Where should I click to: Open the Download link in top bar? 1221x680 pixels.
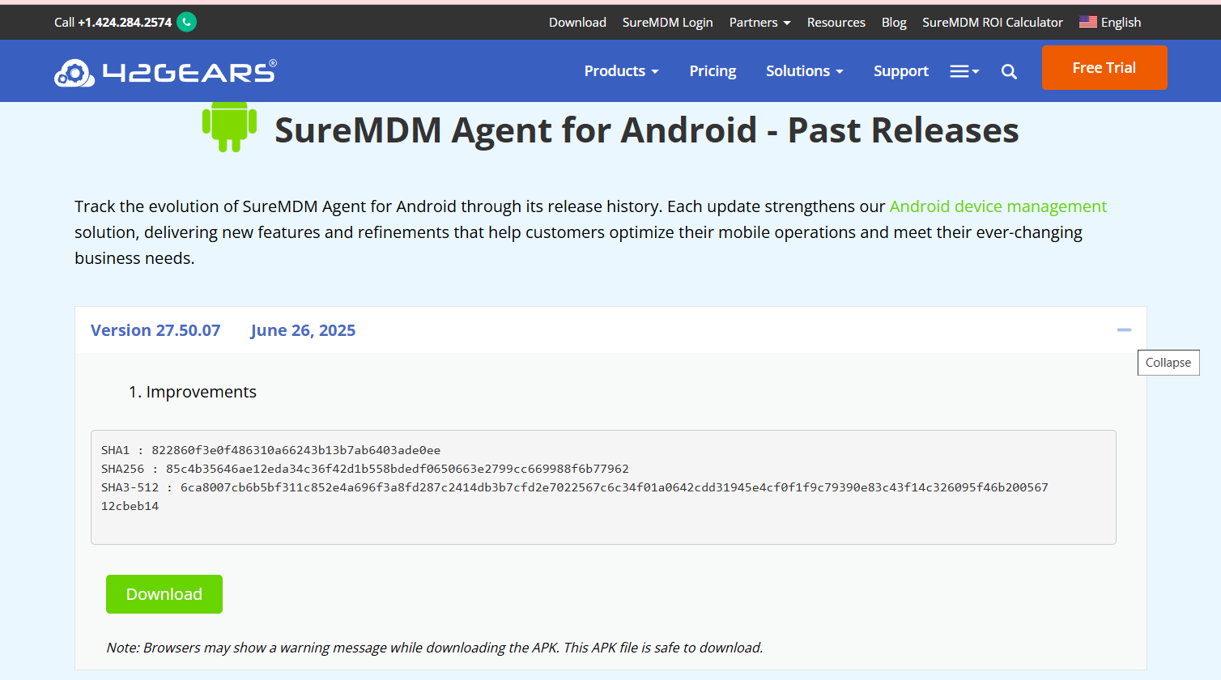[x=577, y=23]
